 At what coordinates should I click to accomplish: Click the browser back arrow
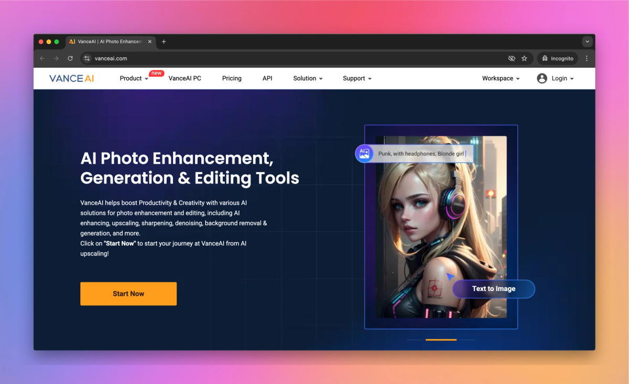(x=42, y=58)
